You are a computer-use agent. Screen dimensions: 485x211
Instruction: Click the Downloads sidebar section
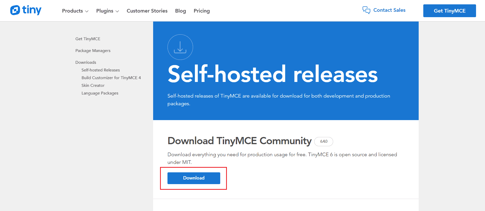pyautogui.click(x=86, y=62)
